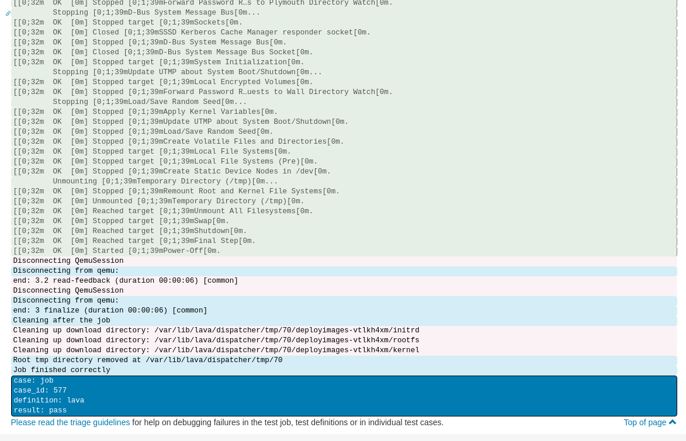Viewport: 686px width, 441px height.
Task: Click the 'Cleaning after the job' line
Action: pyautogui.click(x=344, y=320)
